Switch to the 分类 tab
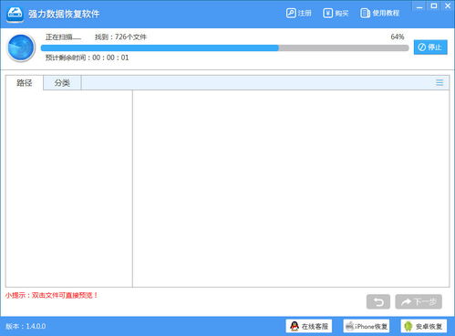This screenshot has width=455, height=336. tap(62, 83)
